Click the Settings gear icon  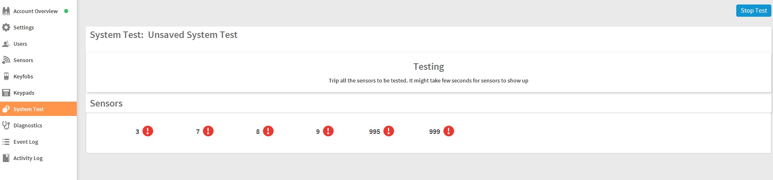coord(6,27)
